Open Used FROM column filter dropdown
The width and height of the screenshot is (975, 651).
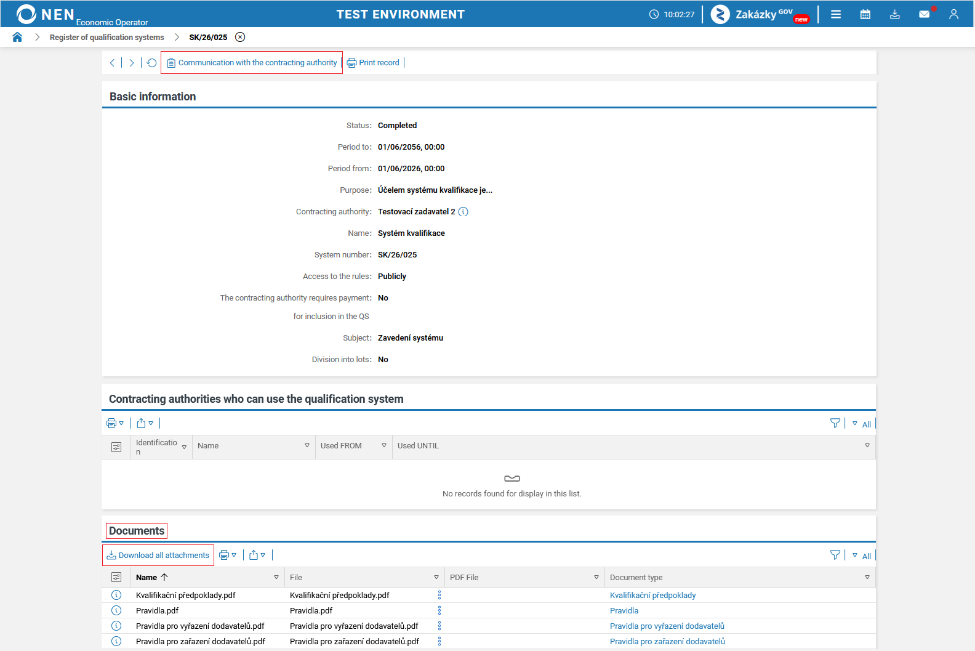(x=384, y=445)
